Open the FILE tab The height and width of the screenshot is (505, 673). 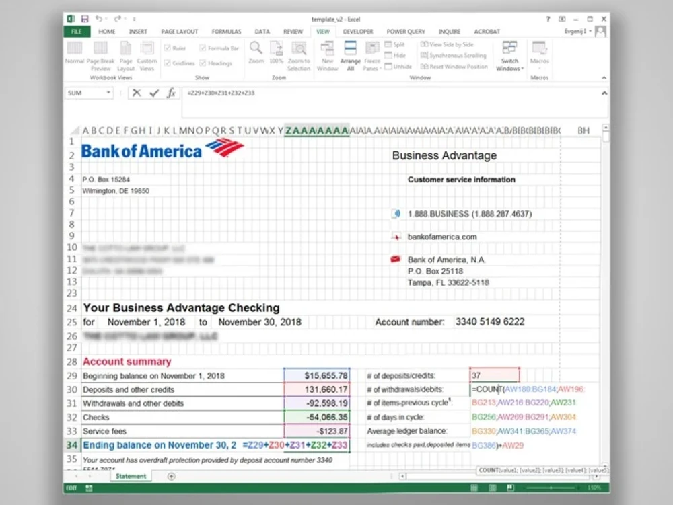coord(77,32)
